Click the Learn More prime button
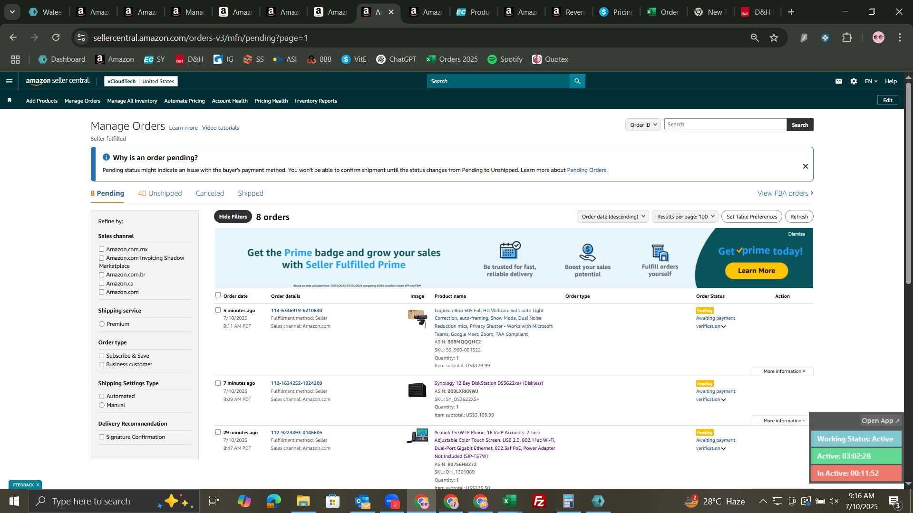The height and width of the screenshot is (513, 913). [x=756, y=271]
